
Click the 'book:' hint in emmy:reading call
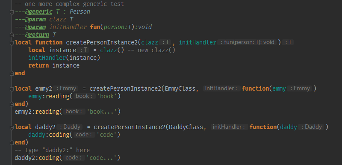pos(84,96)
